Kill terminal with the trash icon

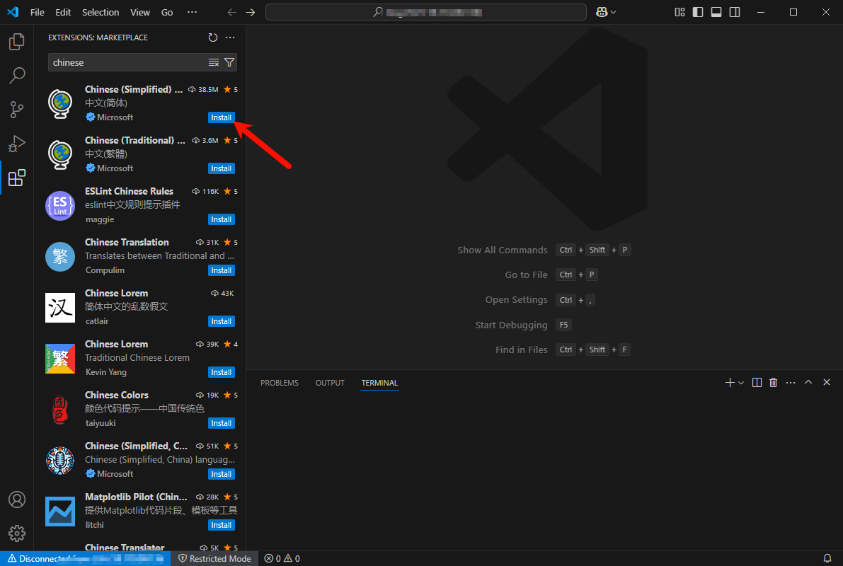[773, 383]
